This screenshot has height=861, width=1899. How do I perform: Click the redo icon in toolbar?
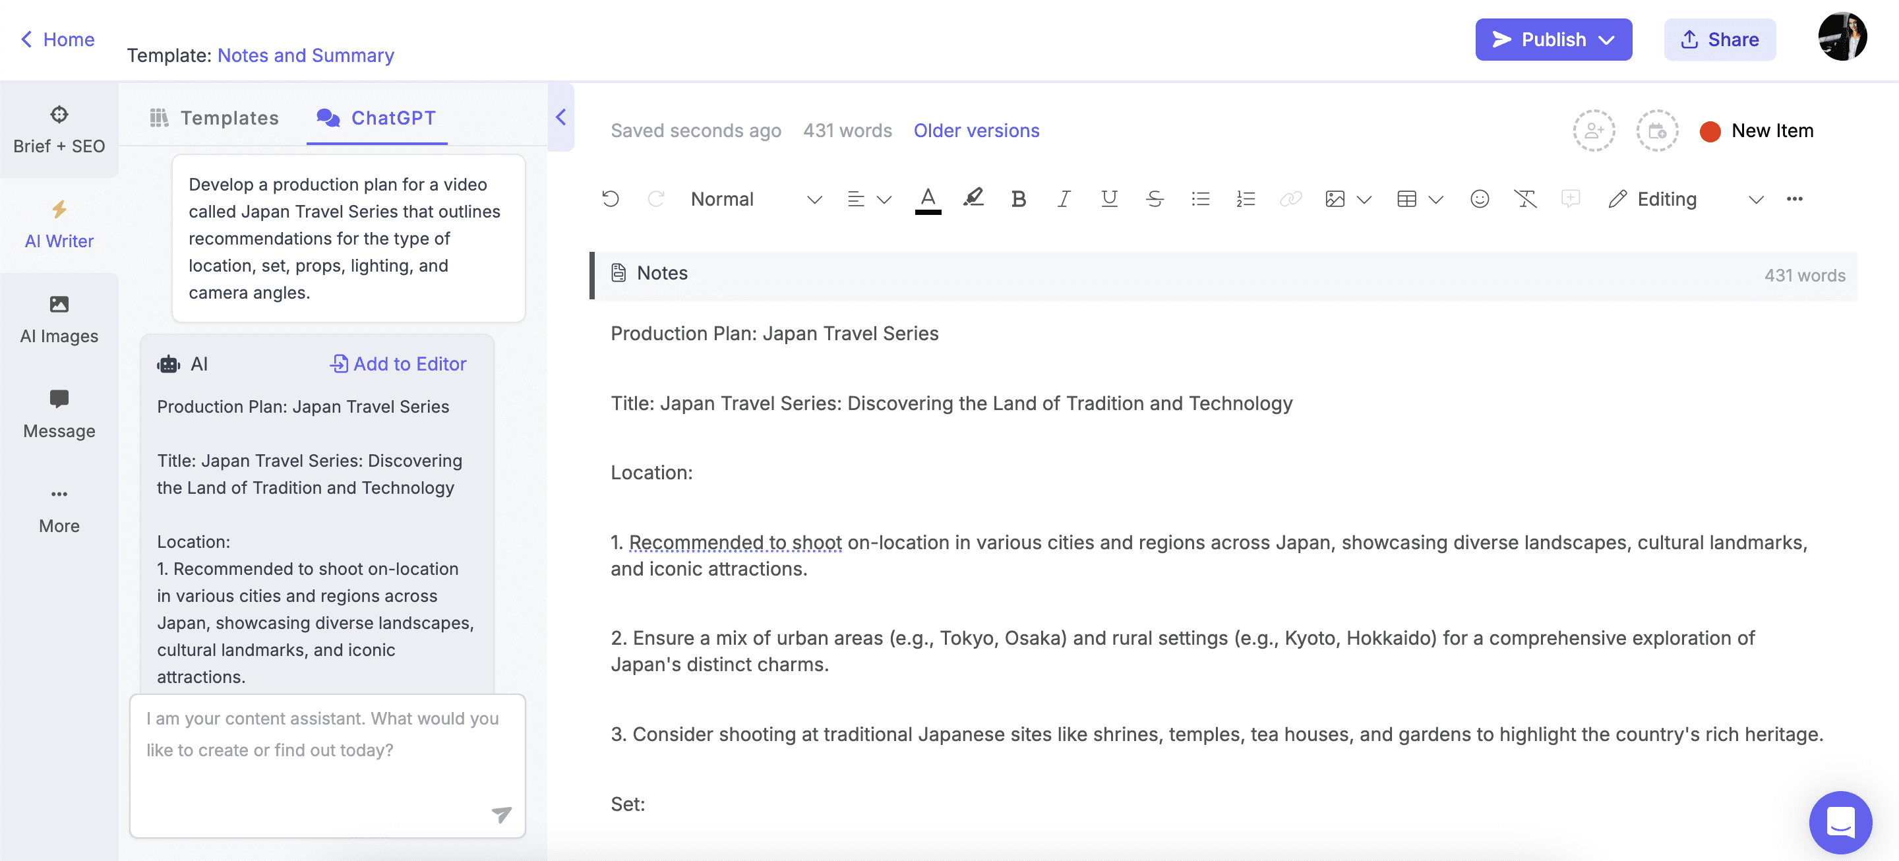pos(655,197)
